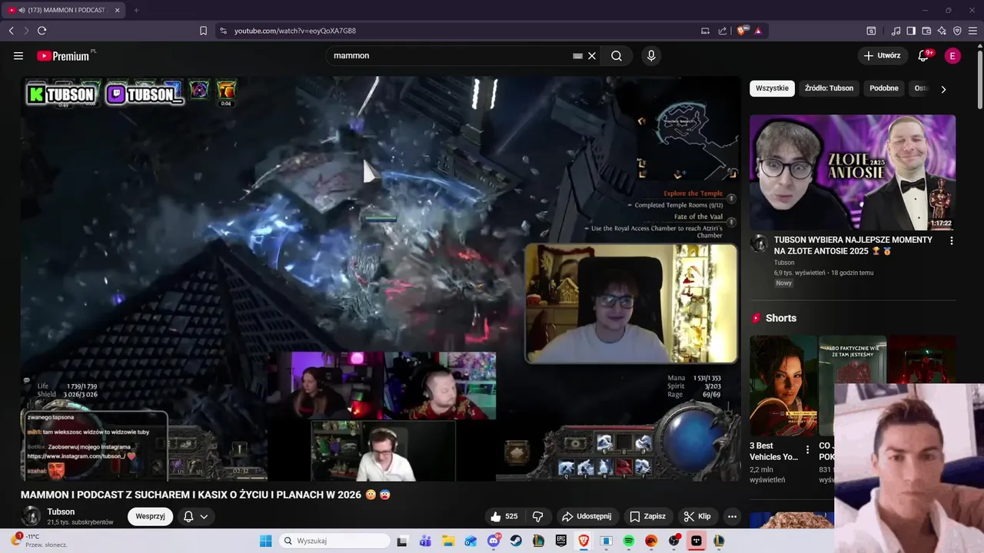The height and width of the screenshot is (553, 984).
Task: Open browser media control music note icon
Action: pyautogui.click(x=896, y=31)
